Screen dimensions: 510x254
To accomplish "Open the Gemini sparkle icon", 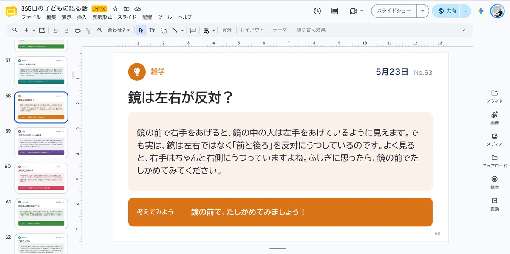I will [481, 11].
